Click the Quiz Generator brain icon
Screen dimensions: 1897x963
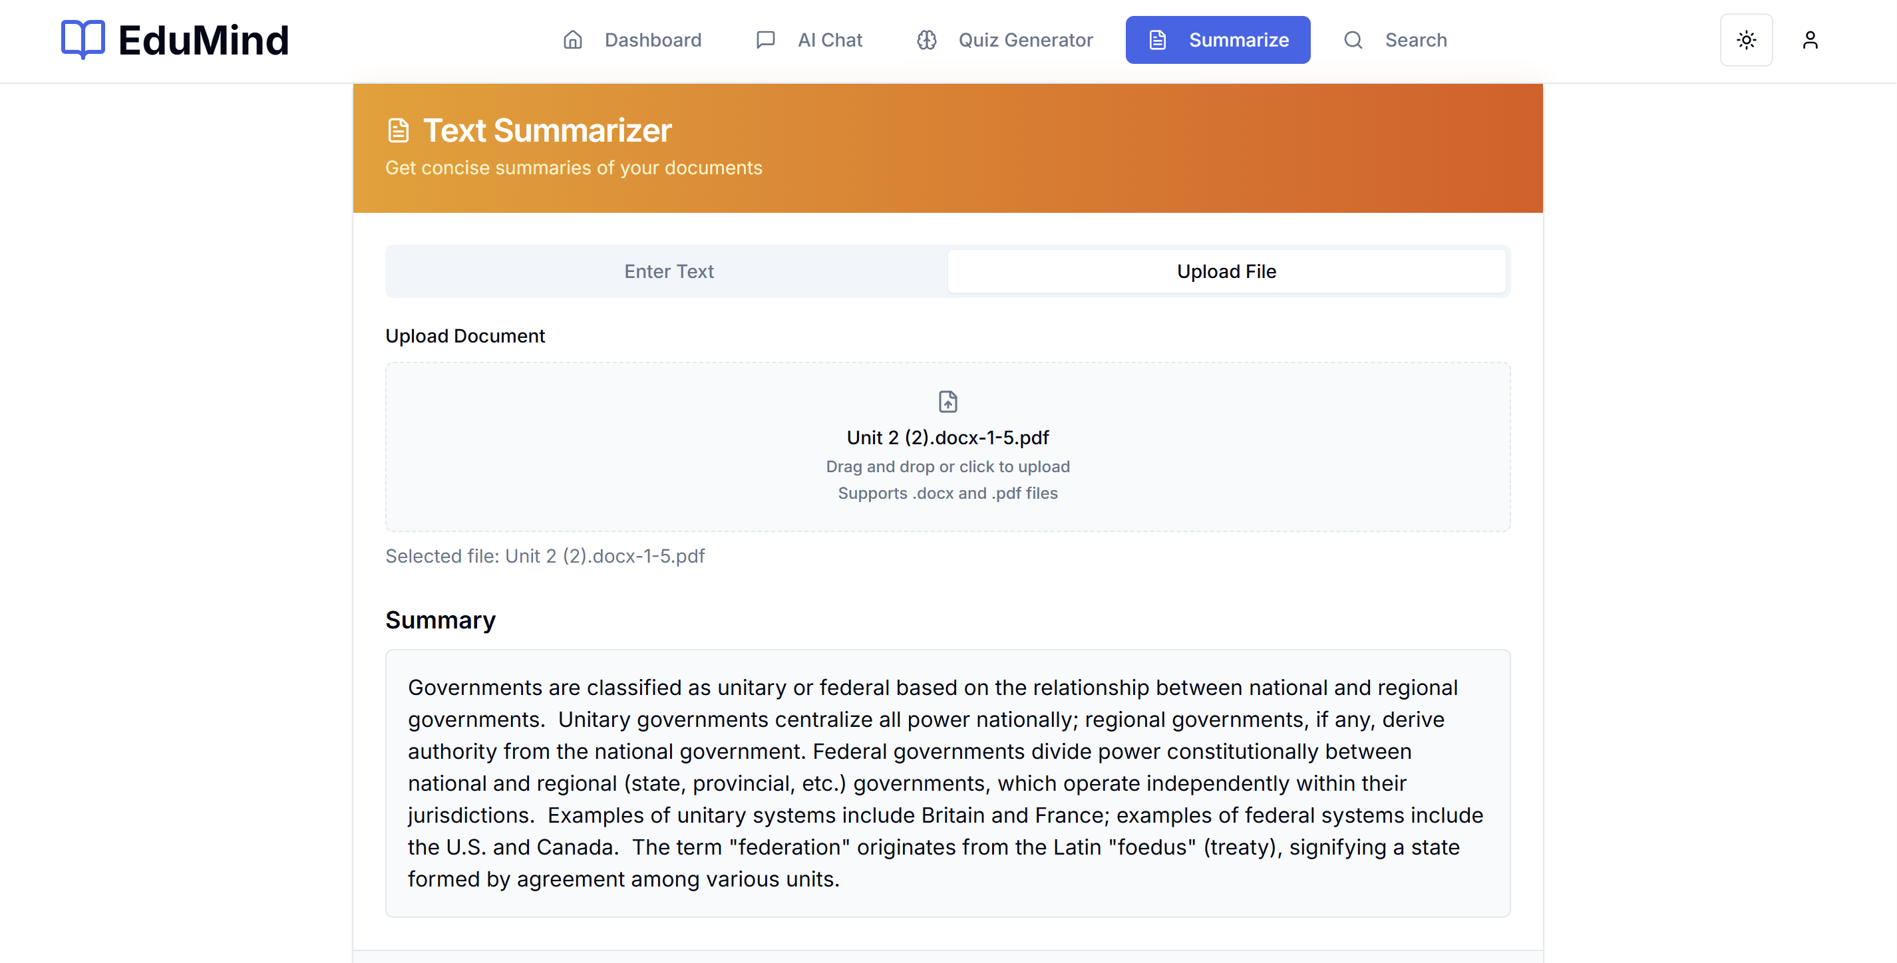click(x=926, y=40)
